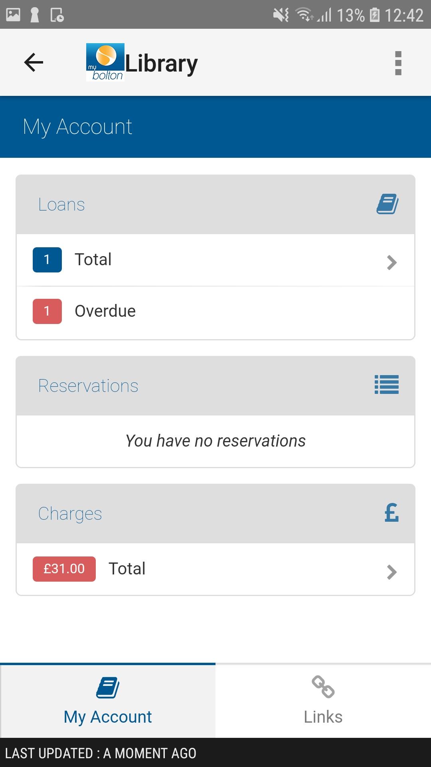Select the Reservations section header
This screenshot has height=767, width=431.
[215, 386]
